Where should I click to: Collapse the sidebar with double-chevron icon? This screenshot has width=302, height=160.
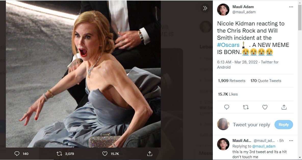[205, 8]
